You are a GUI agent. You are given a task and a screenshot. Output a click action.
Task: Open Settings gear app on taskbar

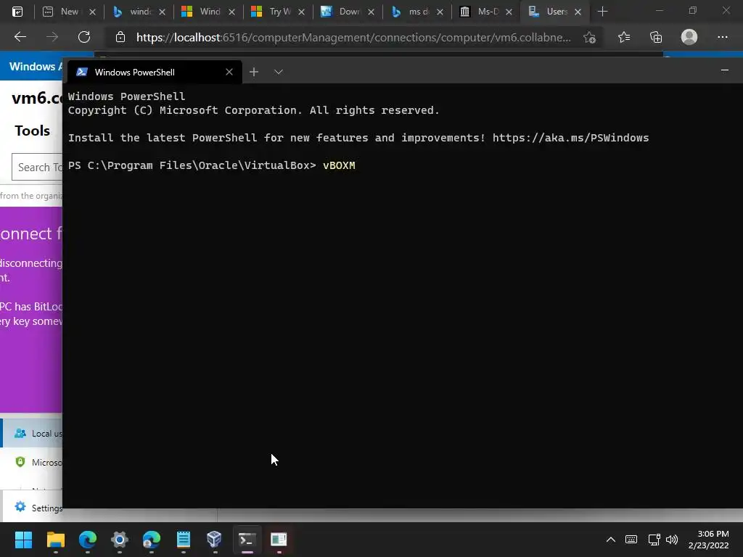pyautogui.click(x=120, y=540)
